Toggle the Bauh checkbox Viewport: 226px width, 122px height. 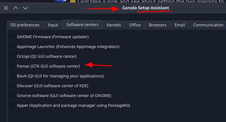(13, 76)
